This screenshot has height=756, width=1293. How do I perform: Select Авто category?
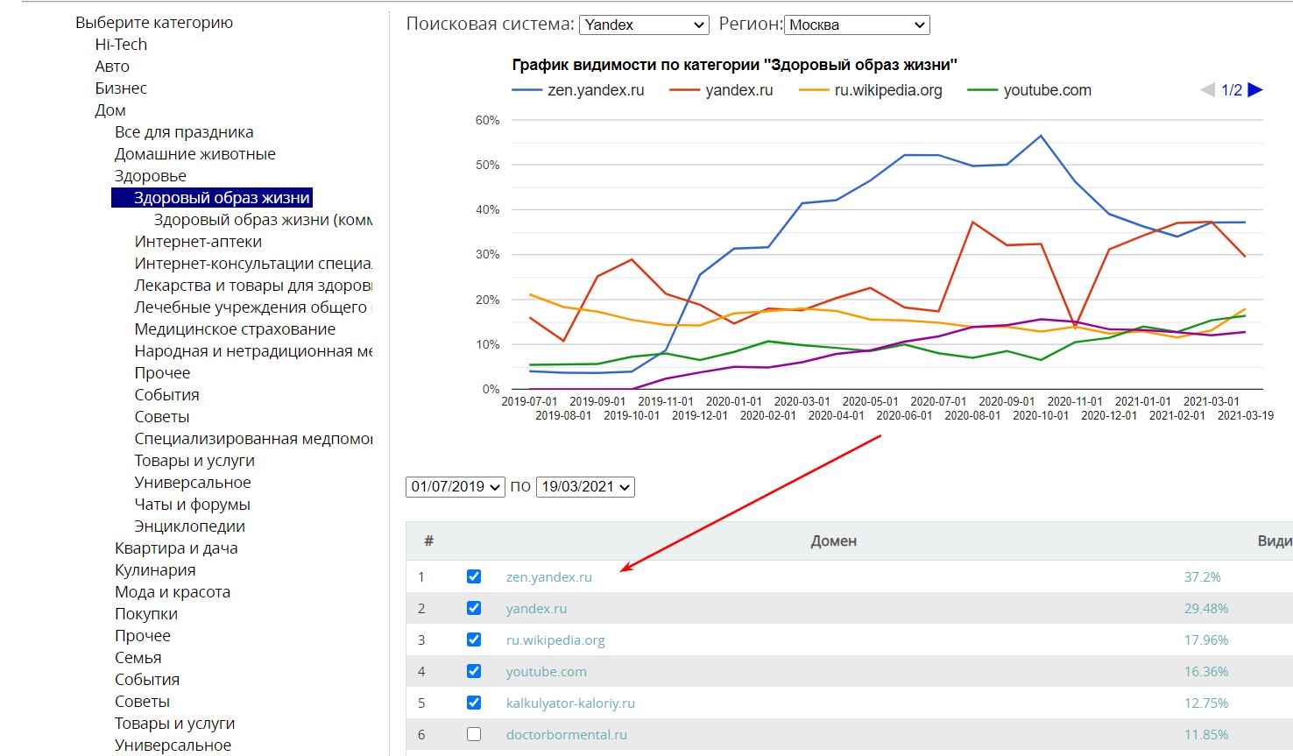click(x=112, y=66)
